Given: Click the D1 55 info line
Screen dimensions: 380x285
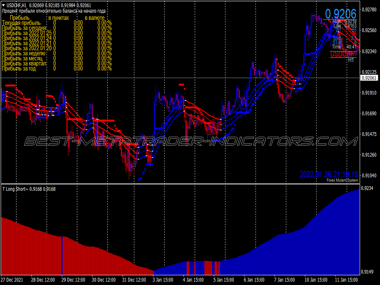Looking at the screenshot, I should [x=346, y=30].
